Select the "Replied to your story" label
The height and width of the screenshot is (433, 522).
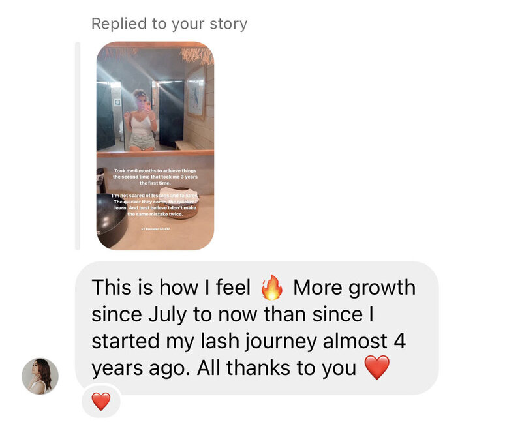click(170, 24)
